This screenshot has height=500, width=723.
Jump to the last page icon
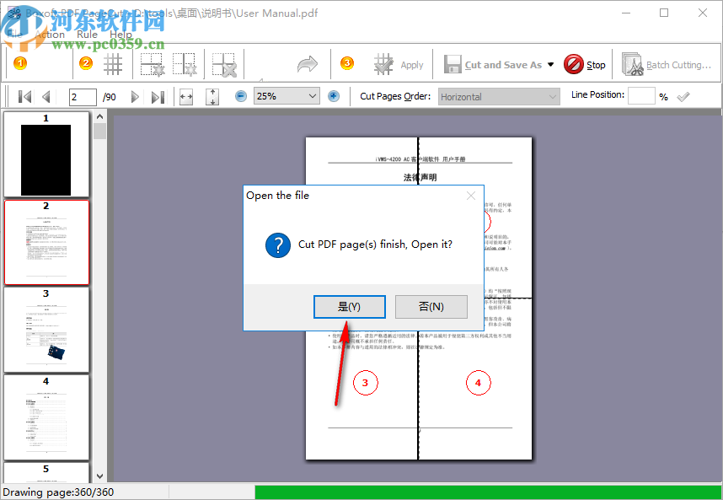(158, 95)
